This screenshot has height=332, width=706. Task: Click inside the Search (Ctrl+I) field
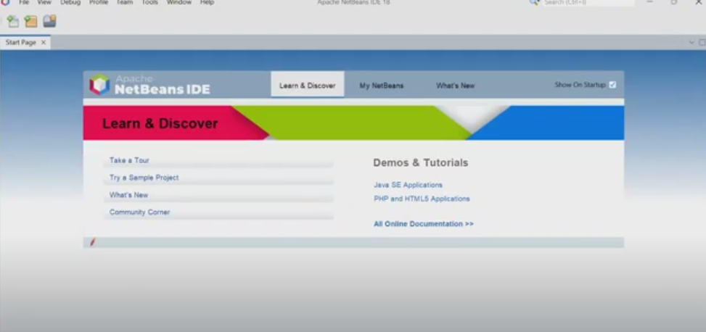pos(588,2)
